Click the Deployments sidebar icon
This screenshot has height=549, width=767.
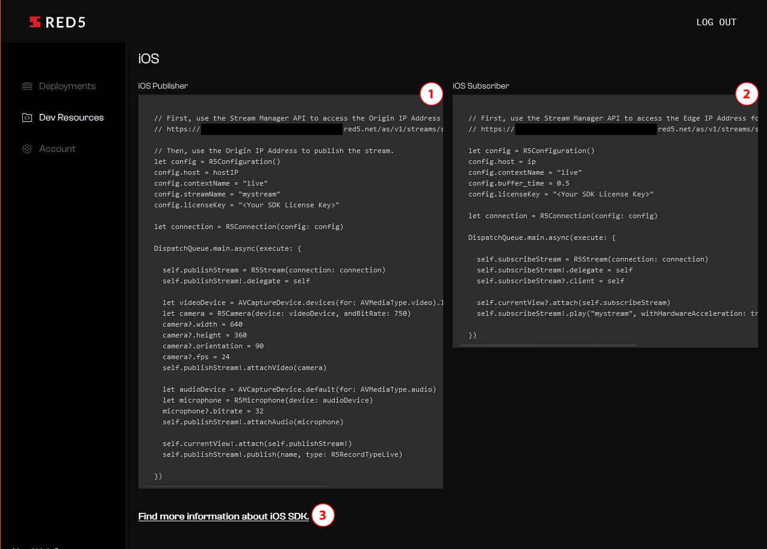tap(27, 86)
